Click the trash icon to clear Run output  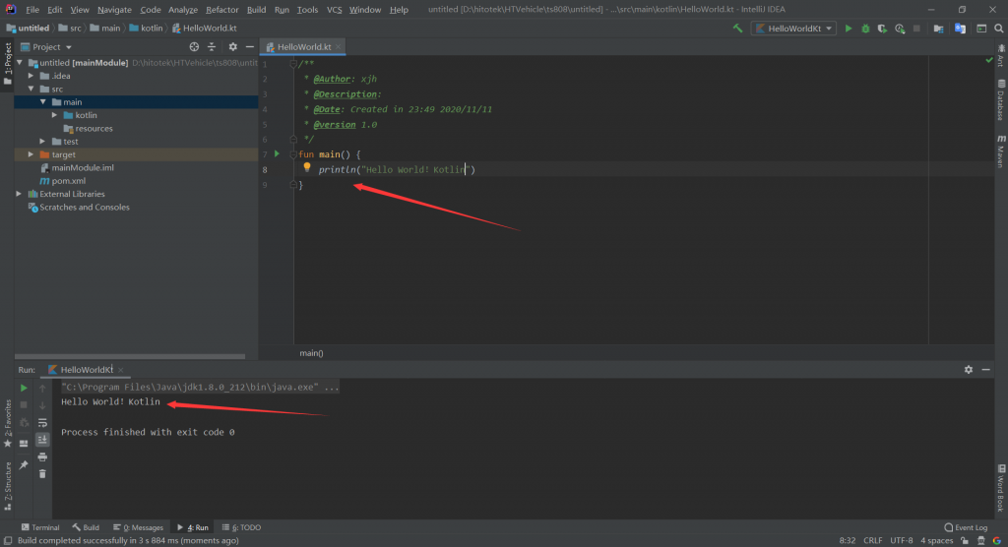coord(42,473)
